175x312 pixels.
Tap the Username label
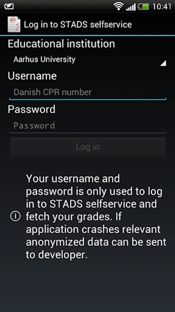point(33,76)
